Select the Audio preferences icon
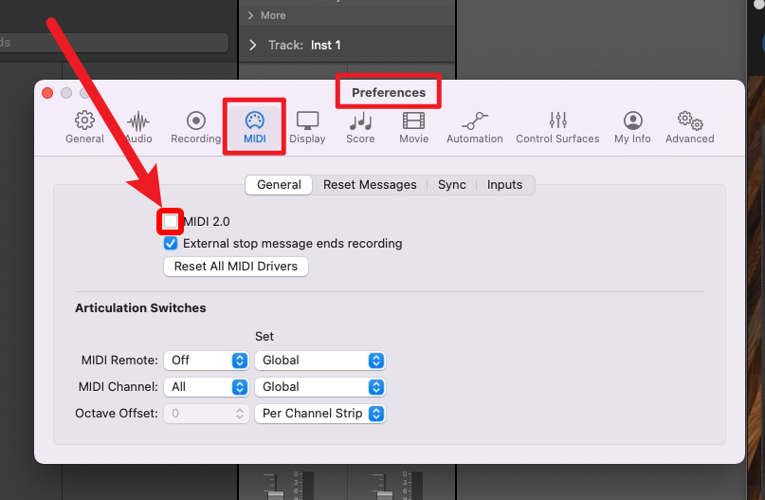Screen dimensions: 765x500 [x=138, y=127]
